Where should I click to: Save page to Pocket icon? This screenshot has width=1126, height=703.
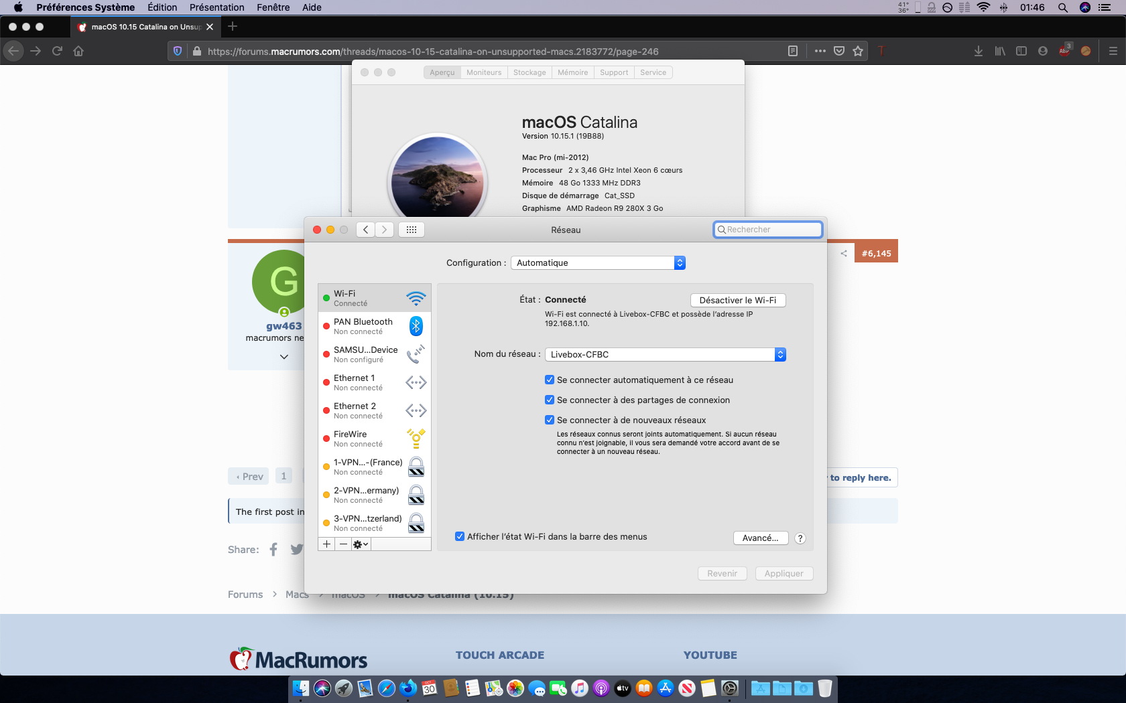[839, 51]
